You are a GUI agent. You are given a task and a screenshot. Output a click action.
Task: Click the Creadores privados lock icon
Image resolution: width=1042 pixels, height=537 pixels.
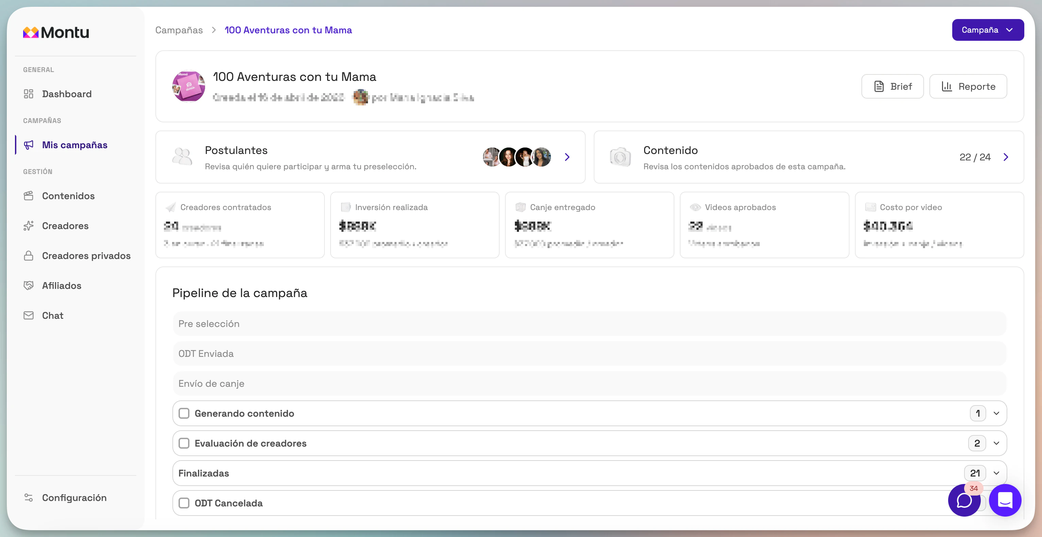28,256
